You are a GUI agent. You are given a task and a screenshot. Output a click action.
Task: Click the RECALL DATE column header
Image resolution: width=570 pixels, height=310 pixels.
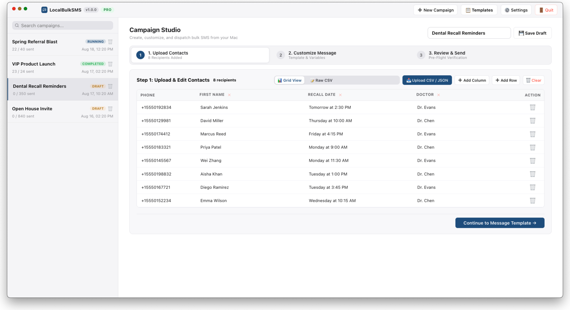(x=322, y=95)
